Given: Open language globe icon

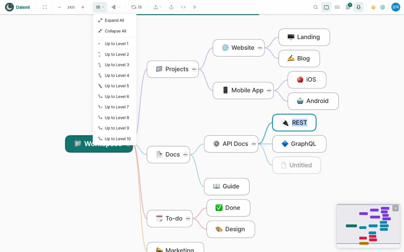Looking at the screenshot, I should pos(383,7).
